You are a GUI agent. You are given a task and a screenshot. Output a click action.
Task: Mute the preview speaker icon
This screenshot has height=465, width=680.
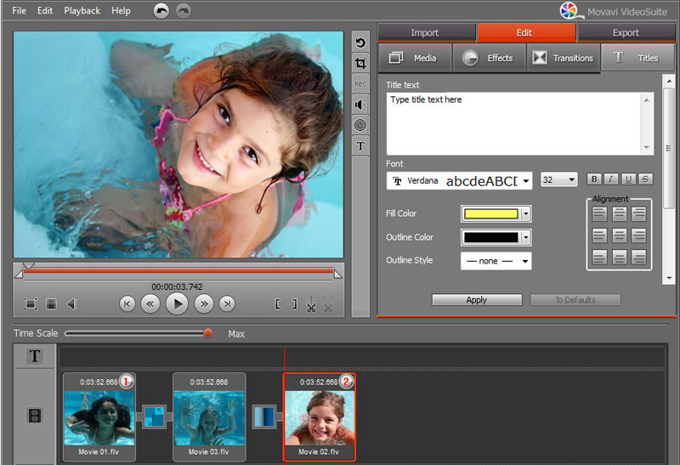(72, 304)
